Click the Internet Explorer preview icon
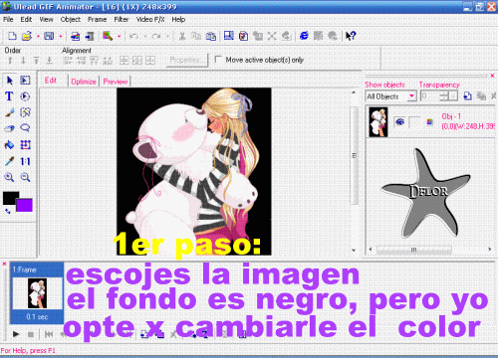Viewport: 498px width, 358px height. 304,36
